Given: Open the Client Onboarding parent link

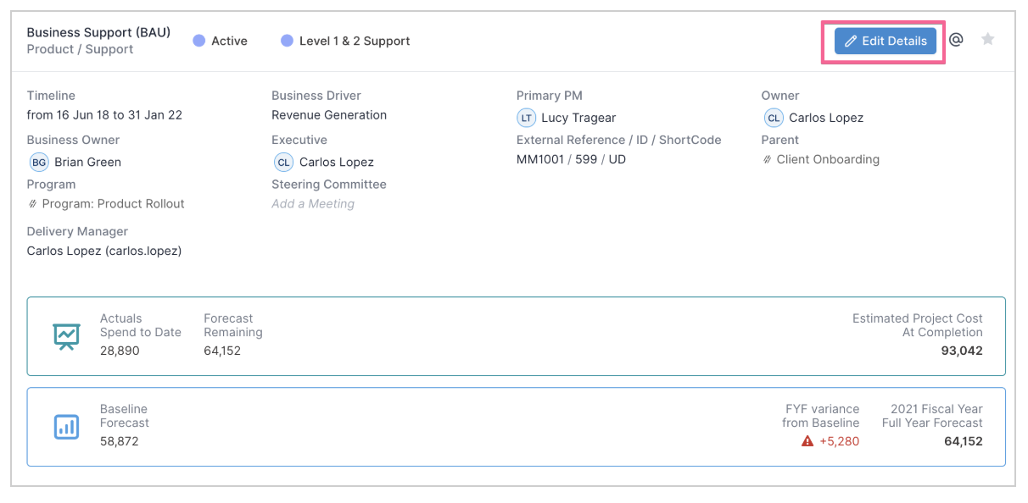Looking at the screenshot, I should (x=828, y=159).
